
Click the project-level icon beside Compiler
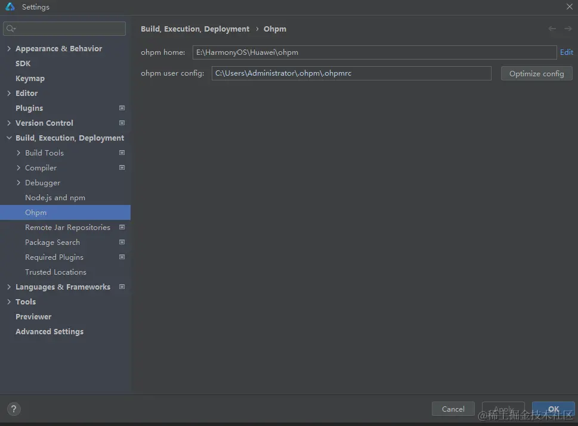click(x=122, y=167)
